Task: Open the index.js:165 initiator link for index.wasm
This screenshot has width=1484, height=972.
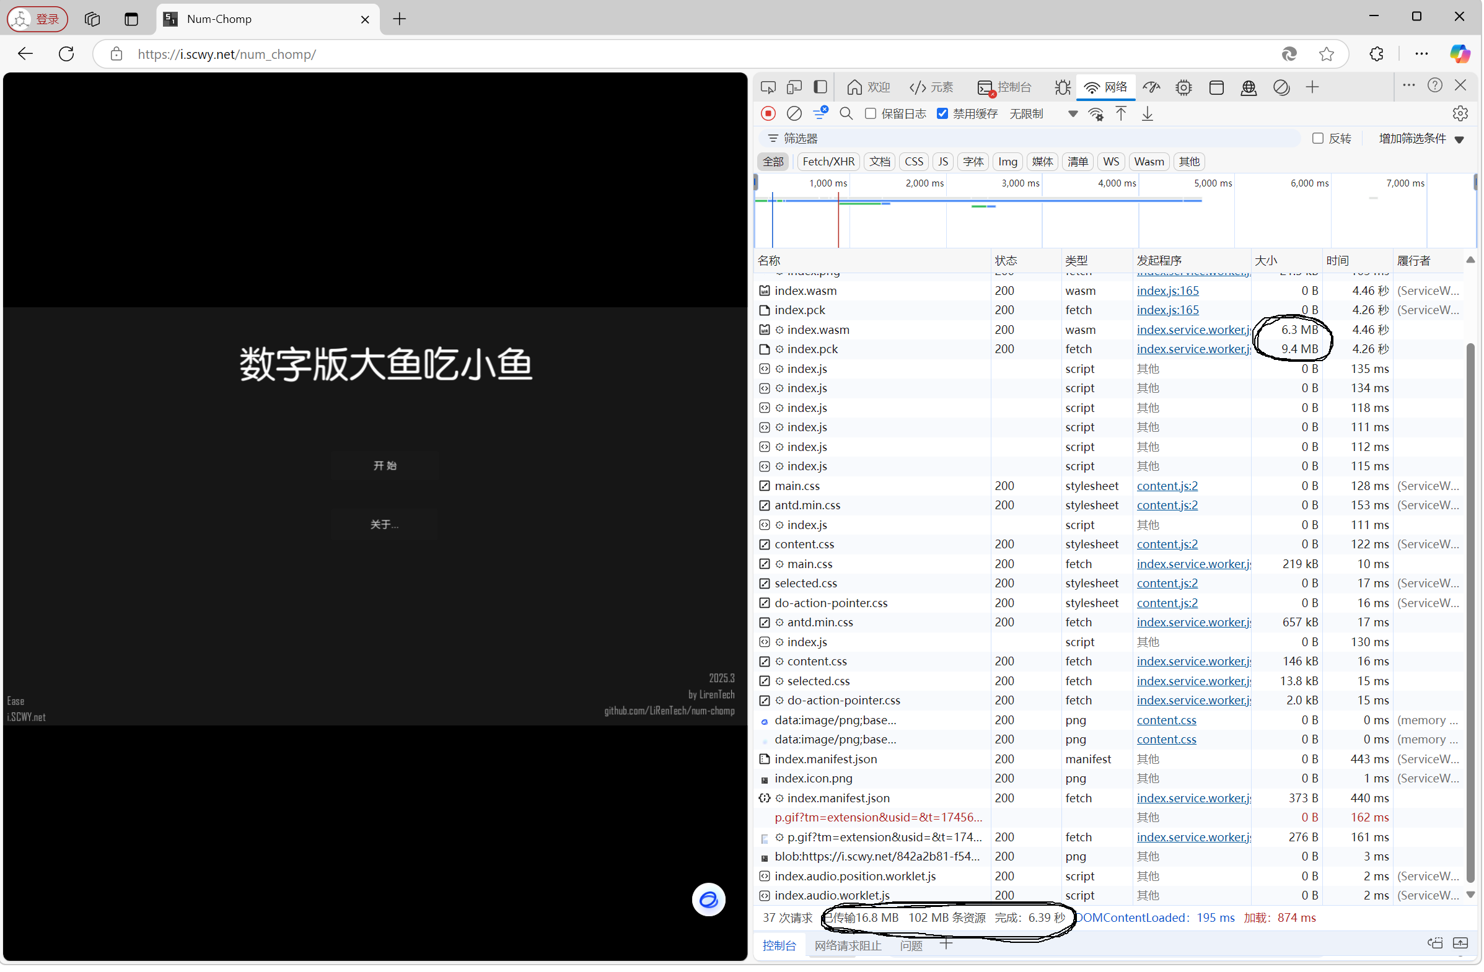Action: (1169, 291)
